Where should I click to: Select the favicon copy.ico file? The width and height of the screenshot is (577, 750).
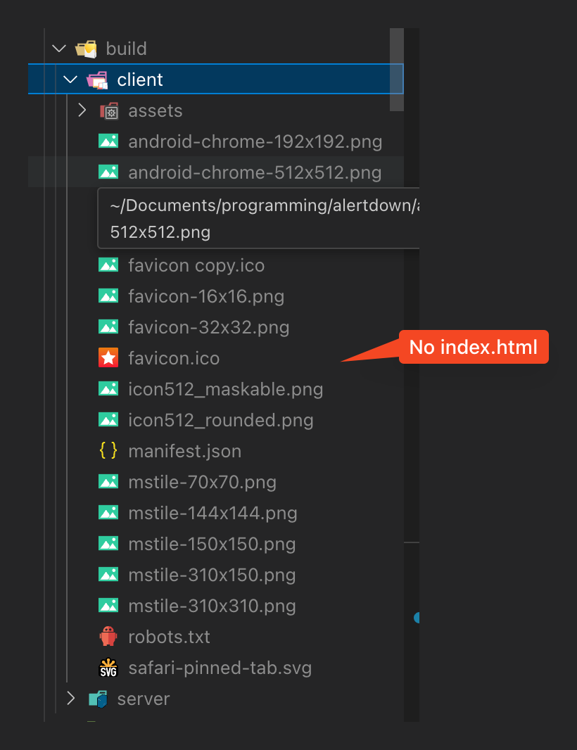(196, 265)
